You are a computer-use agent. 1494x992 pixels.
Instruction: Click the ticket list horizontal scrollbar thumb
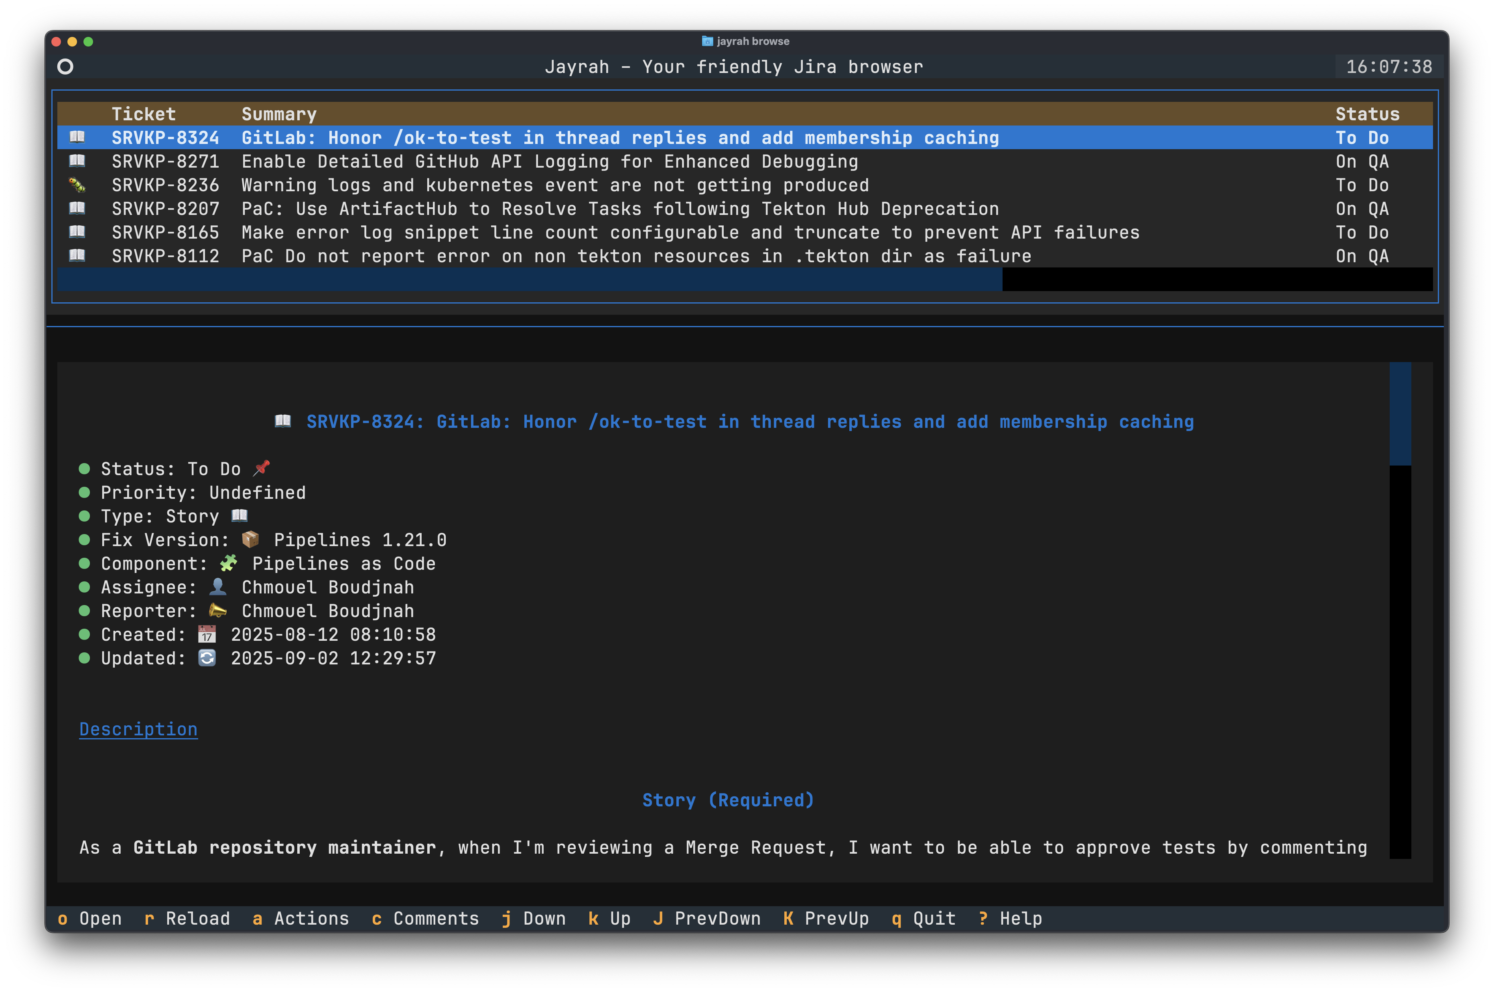pos(530,279)
